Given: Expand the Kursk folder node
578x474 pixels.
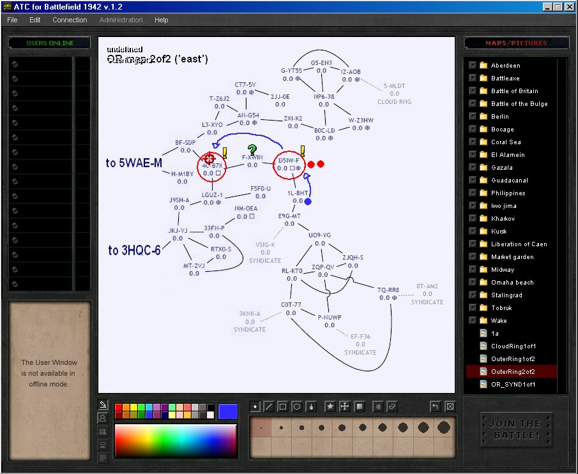Looking at the screenshot, I should pyautogui.click(x=473, y=231).
